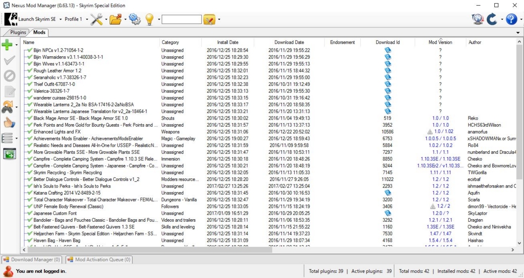Click book icon in Bijin Warmaidens row
Image resolution: width=524 pixels, height=278 pixels.
(x=388, y=57)
